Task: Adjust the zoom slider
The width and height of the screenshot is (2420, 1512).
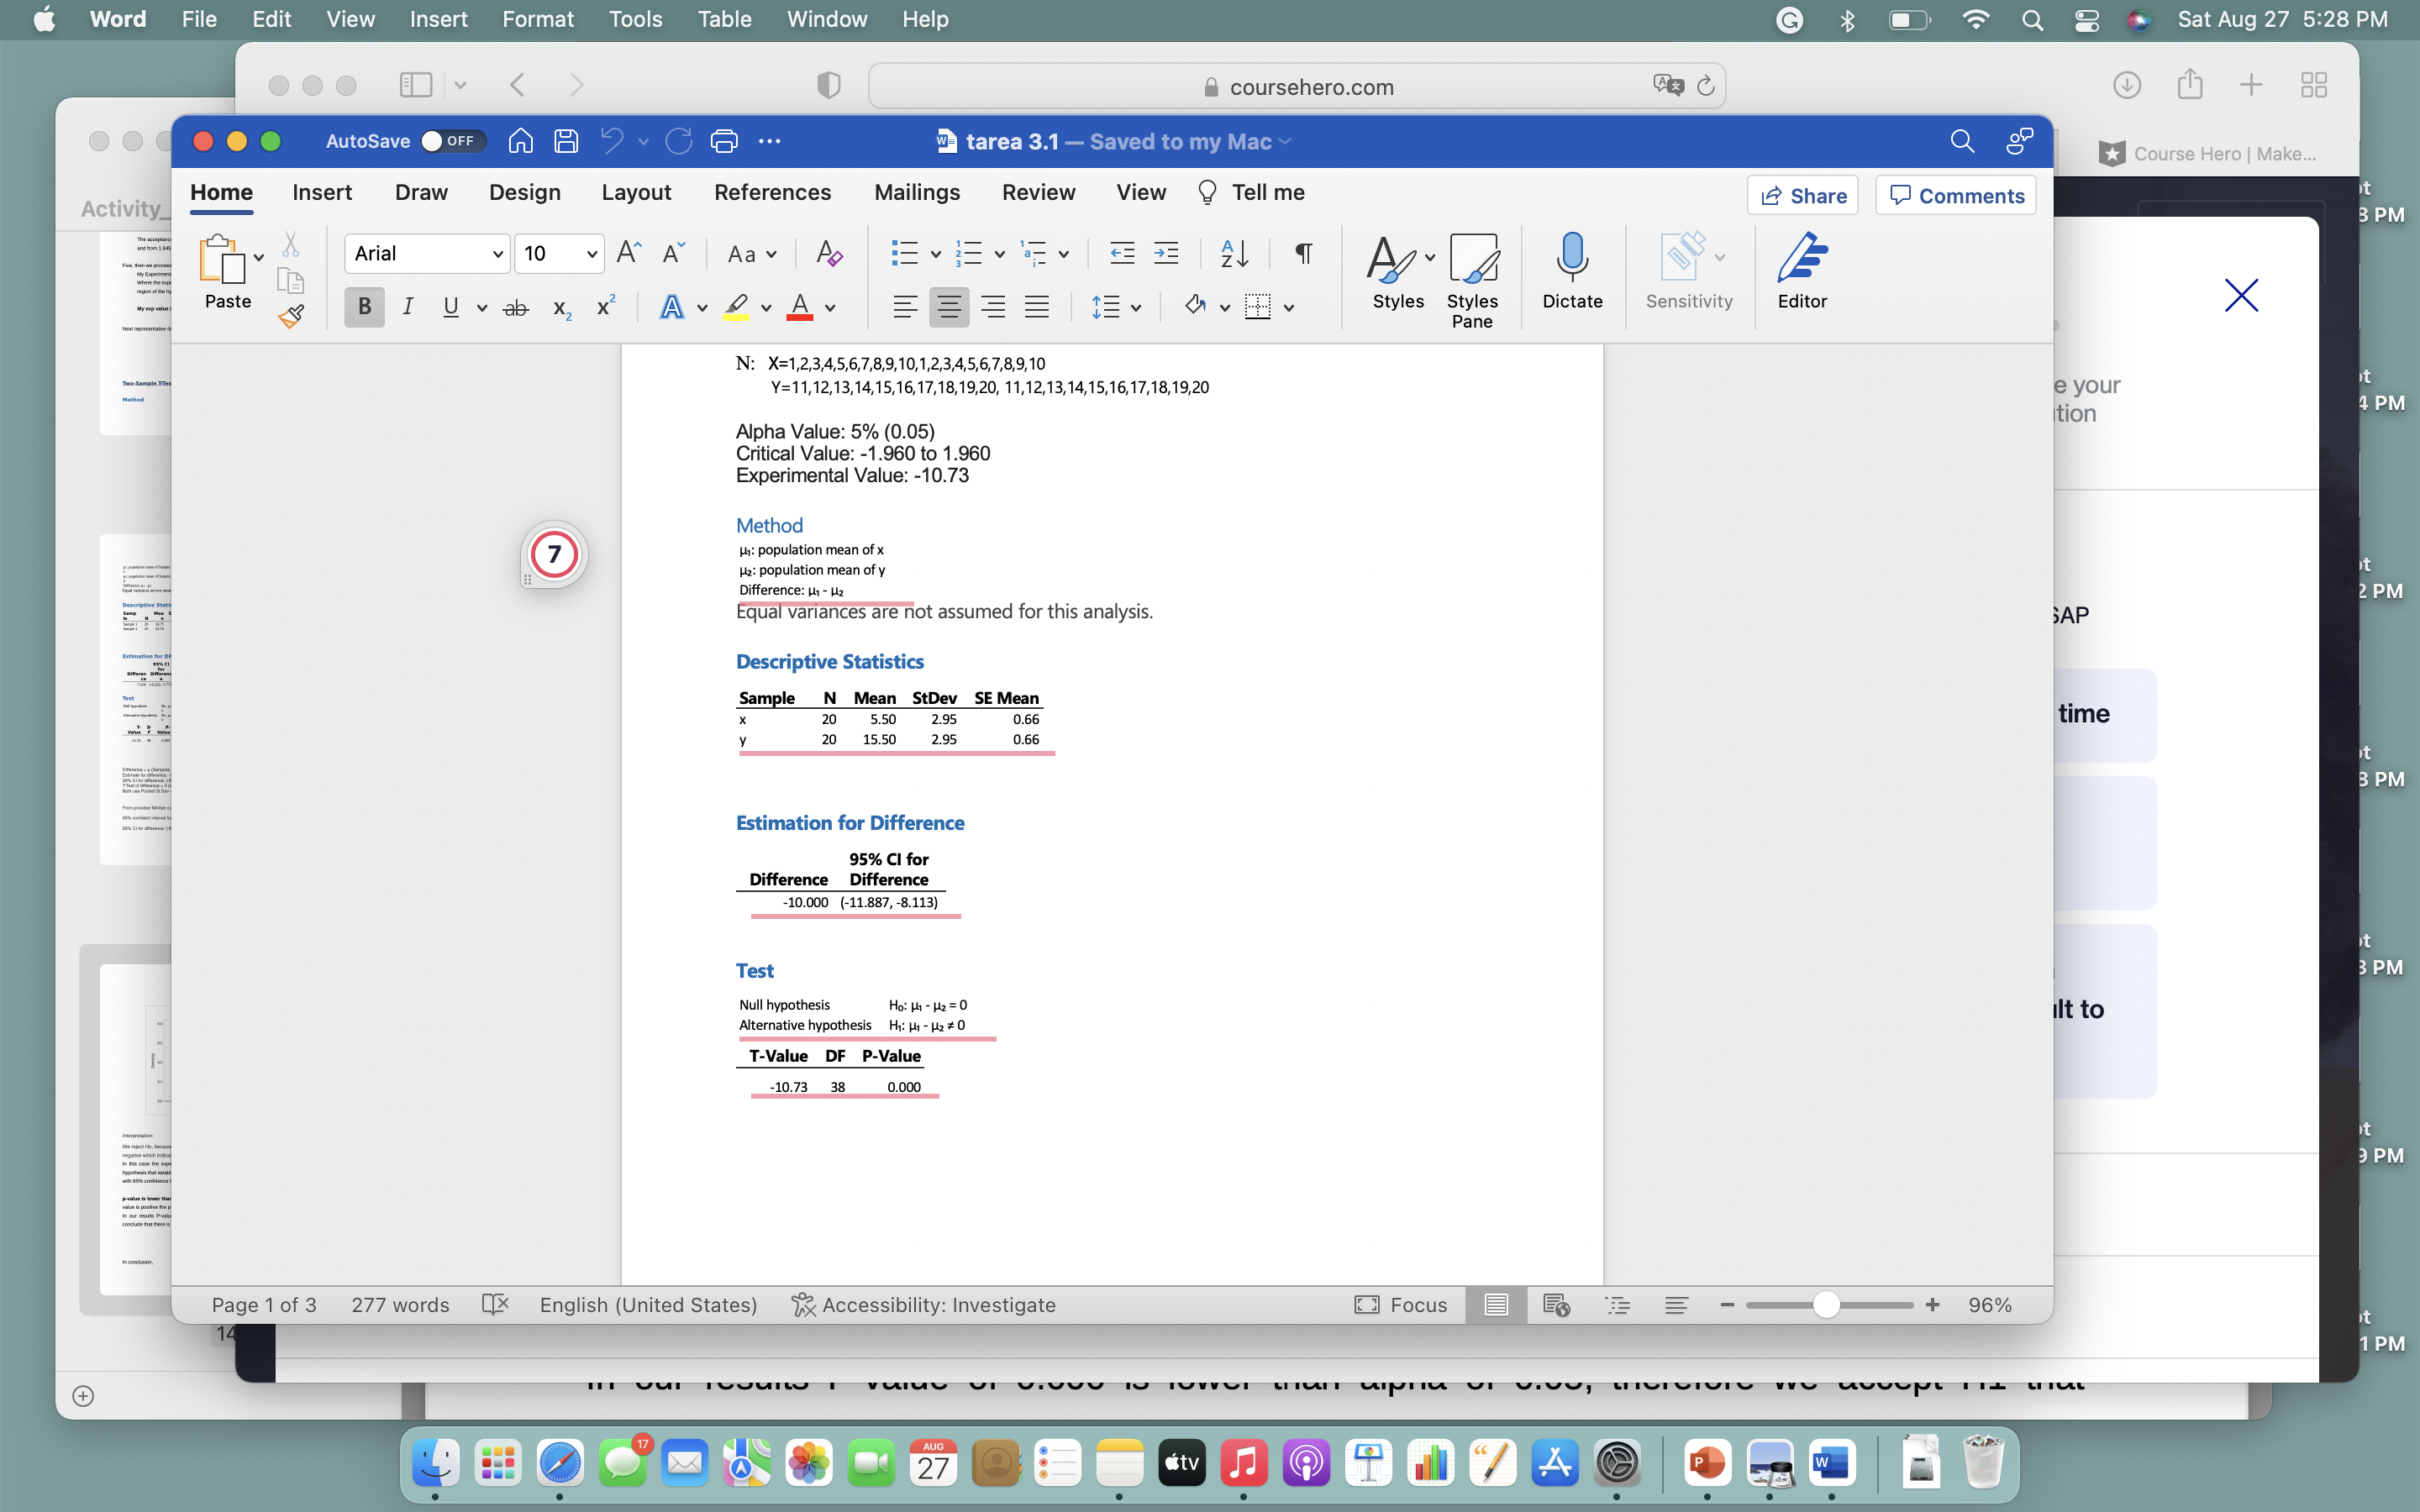Action: pos(1826,1305)
